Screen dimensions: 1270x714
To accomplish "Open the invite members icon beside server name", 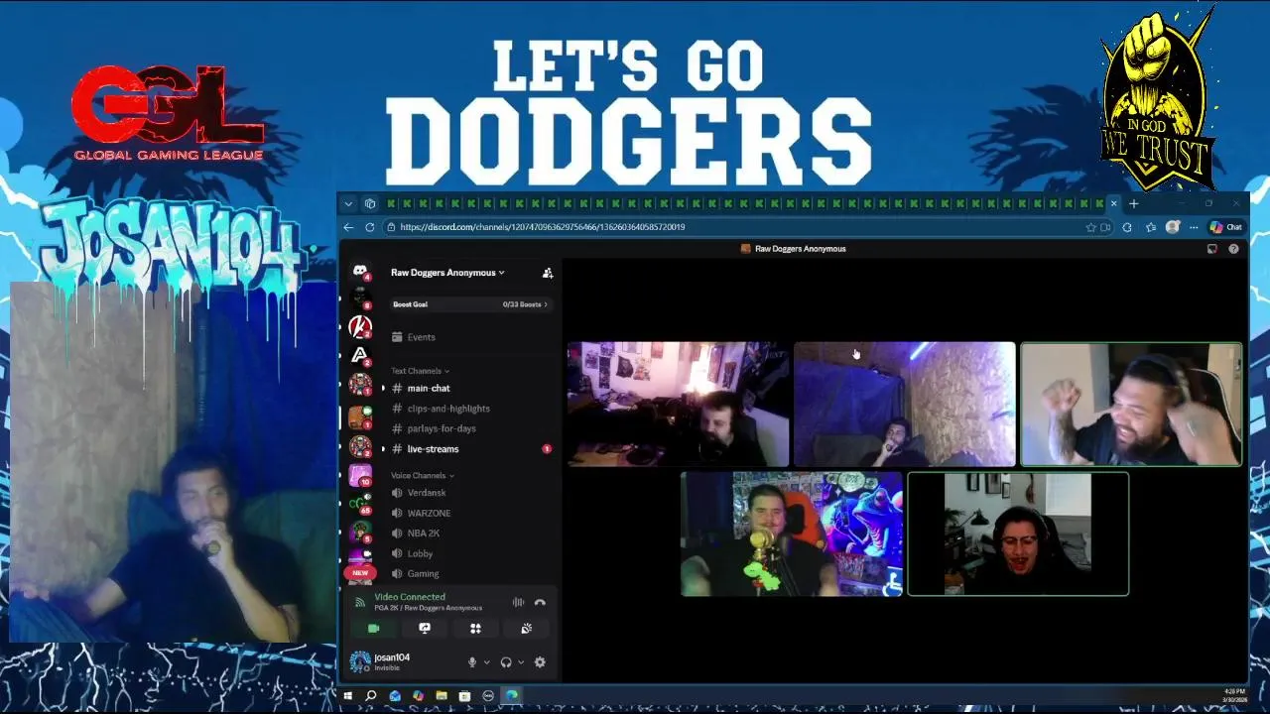I will (547, 273).
